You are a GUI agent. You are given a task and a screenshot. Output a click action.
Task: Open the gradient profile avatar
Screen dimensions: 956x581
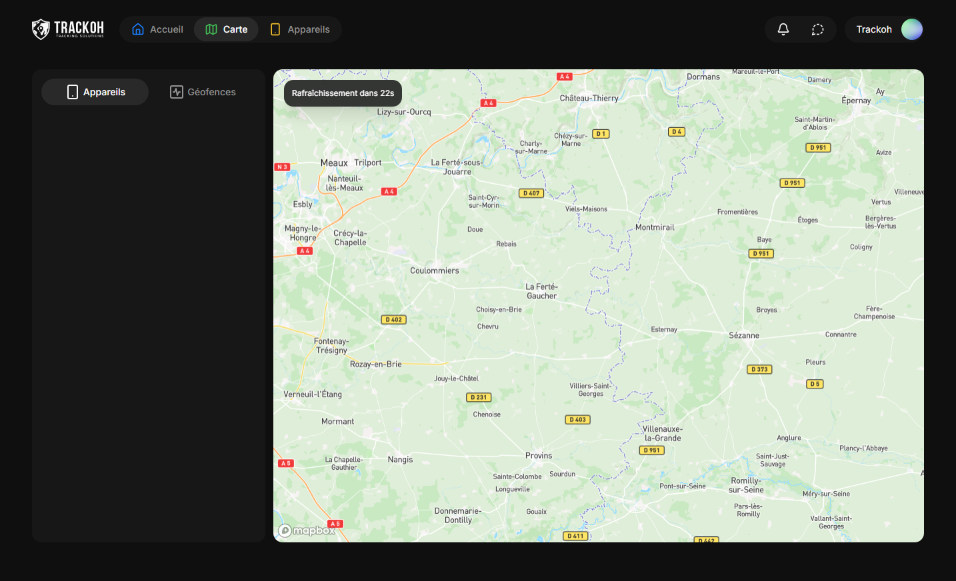911,29
